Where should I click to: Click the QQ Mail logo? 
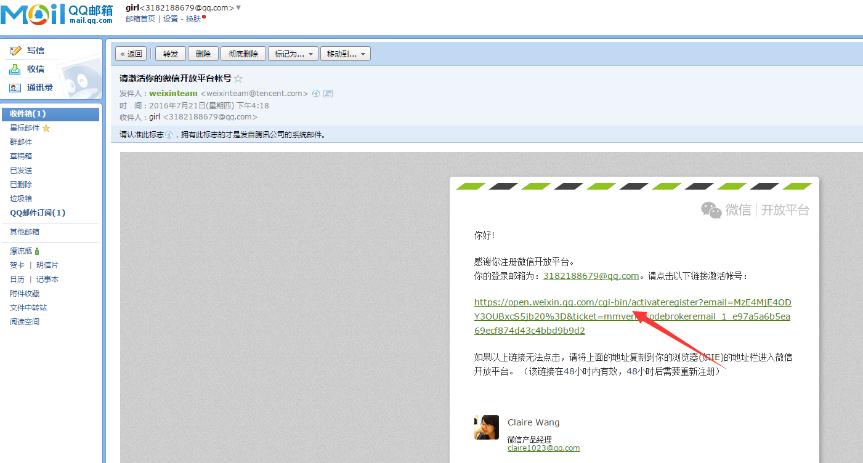pos(57,14)
